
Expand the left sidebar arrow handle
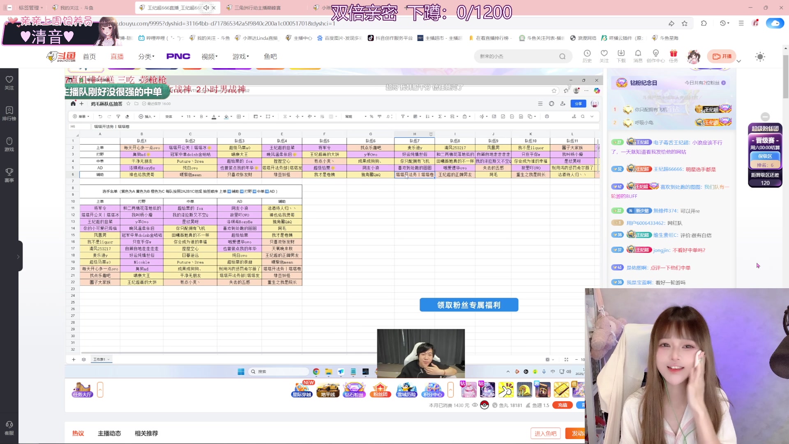click(18, 257)
